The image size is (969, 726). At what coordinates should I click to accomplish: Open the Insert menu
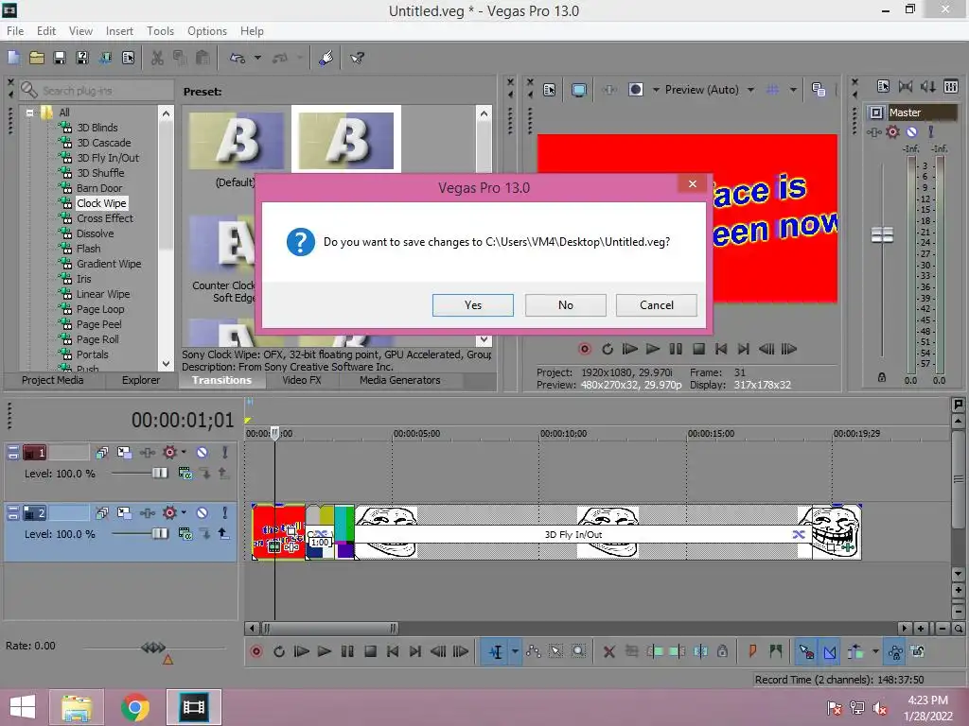pyautogui.click(x=119, y=31)
